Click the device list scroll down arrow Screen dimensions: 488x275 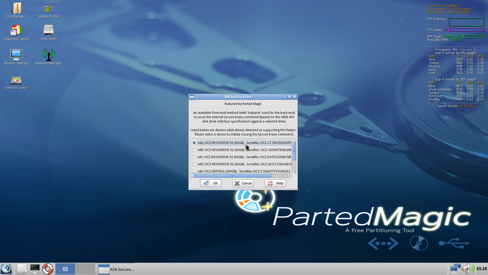(x=294, y=171)
